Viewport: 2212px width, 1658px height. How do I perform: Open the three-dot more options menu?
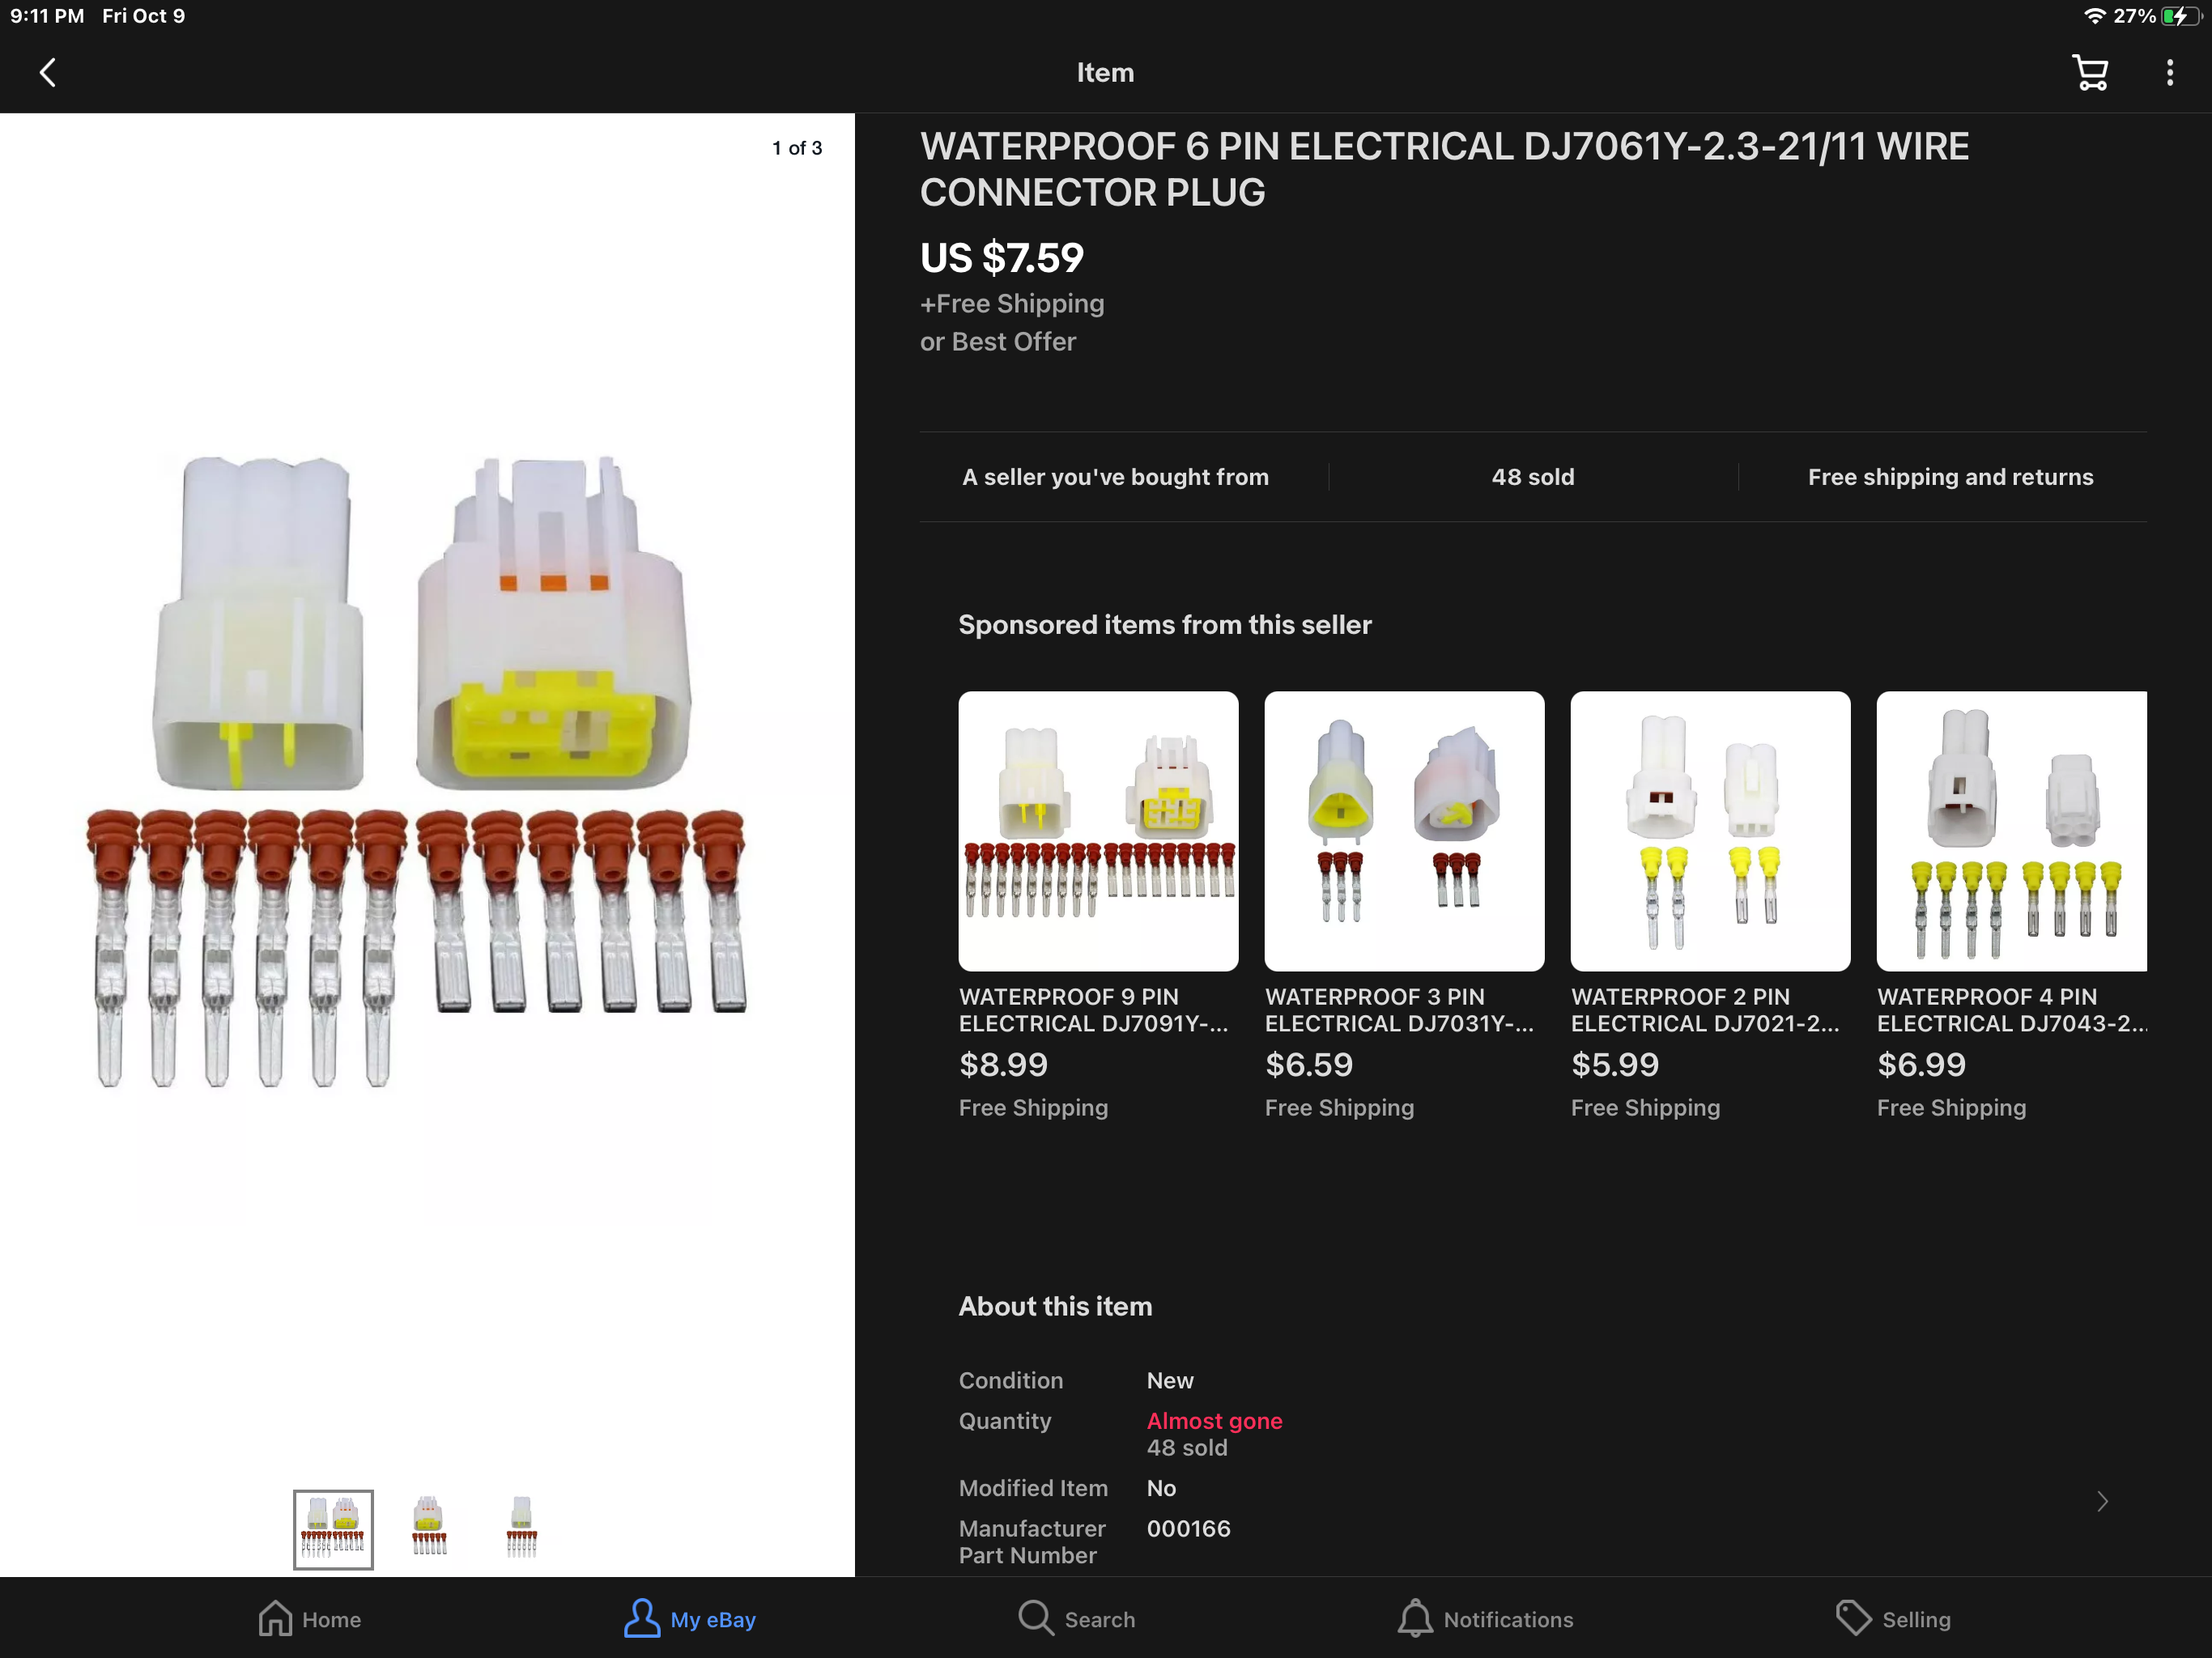2169,73
